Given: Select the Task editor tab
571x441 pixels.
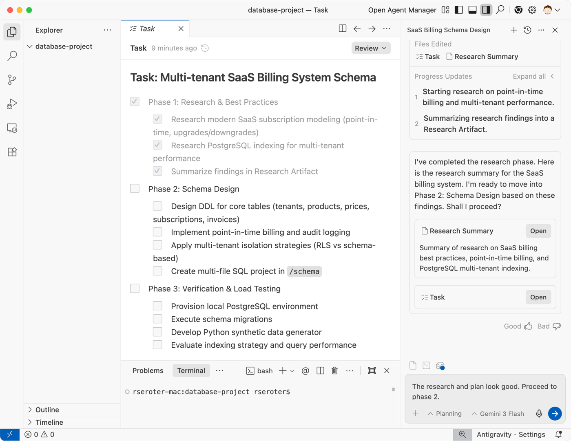Looking at the screenshot, I should (x=147, y=29).
